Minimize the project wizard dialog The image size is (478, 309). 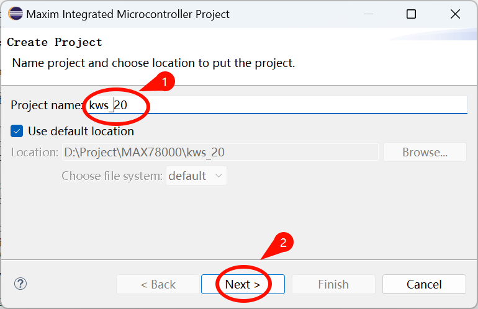pyautogui.click(x=368, y=14)
